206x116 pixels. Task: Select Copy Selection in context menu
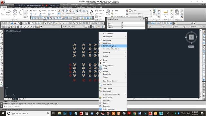click(113, 66)
